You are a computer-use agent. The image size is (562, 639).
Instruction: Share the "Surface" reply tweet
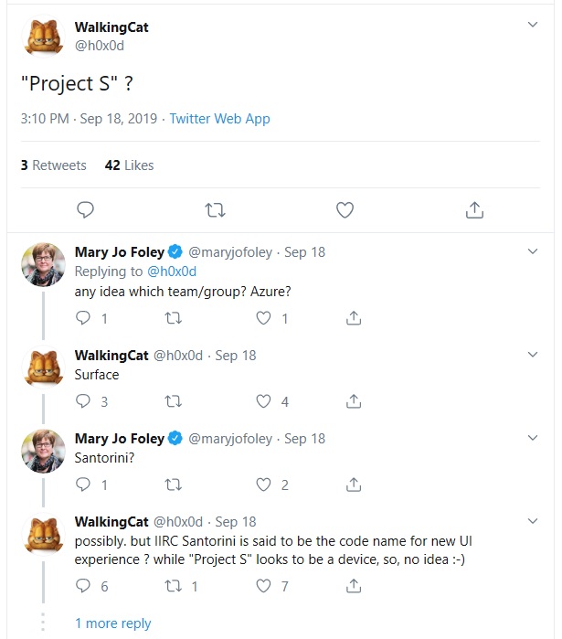pyautogui.click(x=354, y=400)
